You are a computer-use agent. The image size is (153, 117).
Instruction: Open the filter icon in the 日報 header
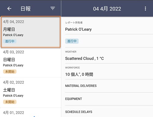click(53, 8)
